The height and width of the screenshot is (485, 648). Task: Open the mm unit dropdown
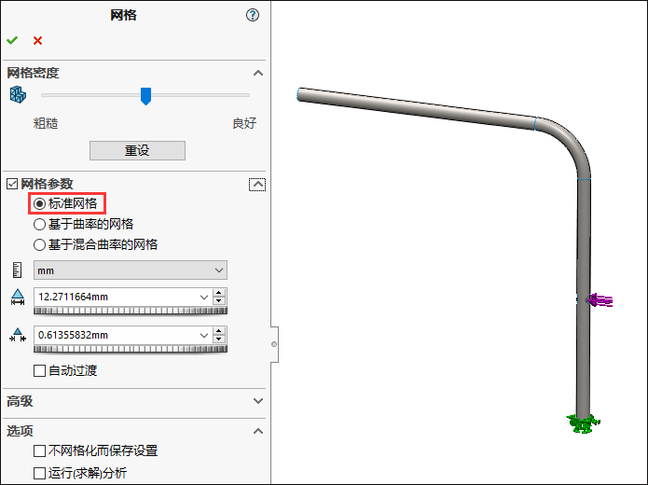pos(131,270)
